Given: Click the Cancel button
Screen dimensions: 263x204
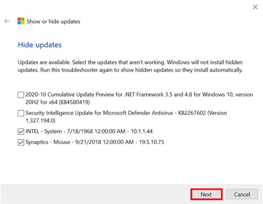Looking at the screenshot, I should tap(242, 194).
